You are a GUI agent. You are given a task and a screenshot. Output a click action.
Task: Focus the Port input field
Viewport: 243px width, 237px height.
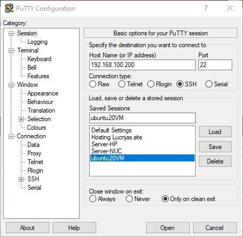(x=215, y=65)
